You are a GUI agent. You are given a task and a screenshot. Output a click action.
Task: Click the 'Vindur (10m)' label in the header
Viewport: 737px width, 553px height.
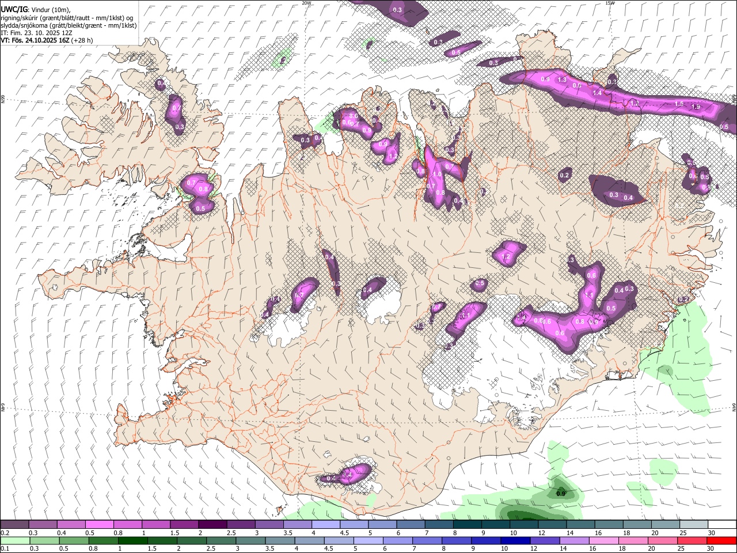coord(50,9)
